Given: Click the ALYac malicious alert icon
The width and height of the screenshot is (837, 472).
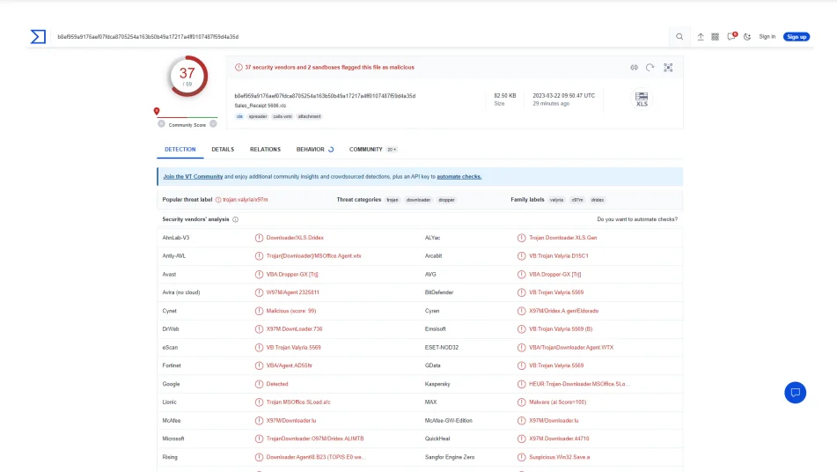Looking at the screenshot, I should tap(522, 238).
